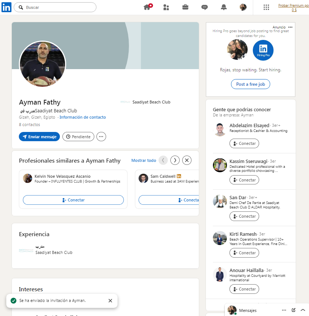
Task: Open Kelvin Noe Velasquez Ascanio avatar
Action: 28,179
